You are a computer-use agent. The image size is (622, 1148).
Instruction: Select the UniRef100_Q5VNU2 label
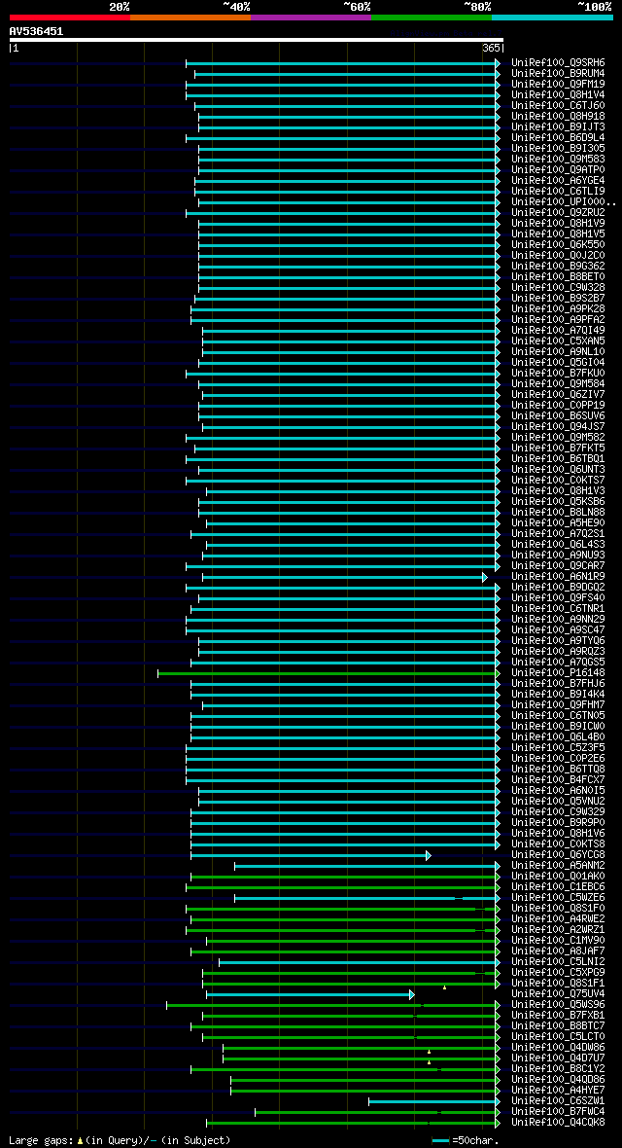(558, 801)
